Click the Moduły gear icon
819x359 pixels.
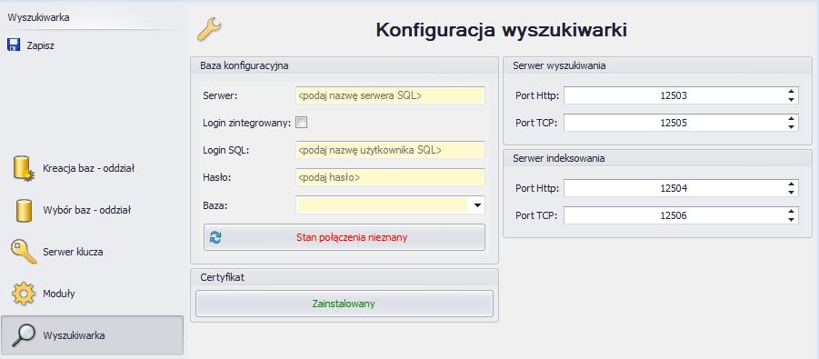pyautogui.click(x=23, y=294)
